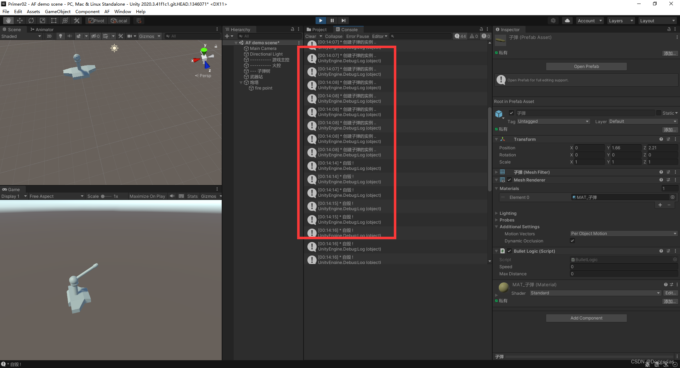Toggle Collapse in Console
Screen dimensions: 680x368
pyautogui.click(x=334, y=36)
